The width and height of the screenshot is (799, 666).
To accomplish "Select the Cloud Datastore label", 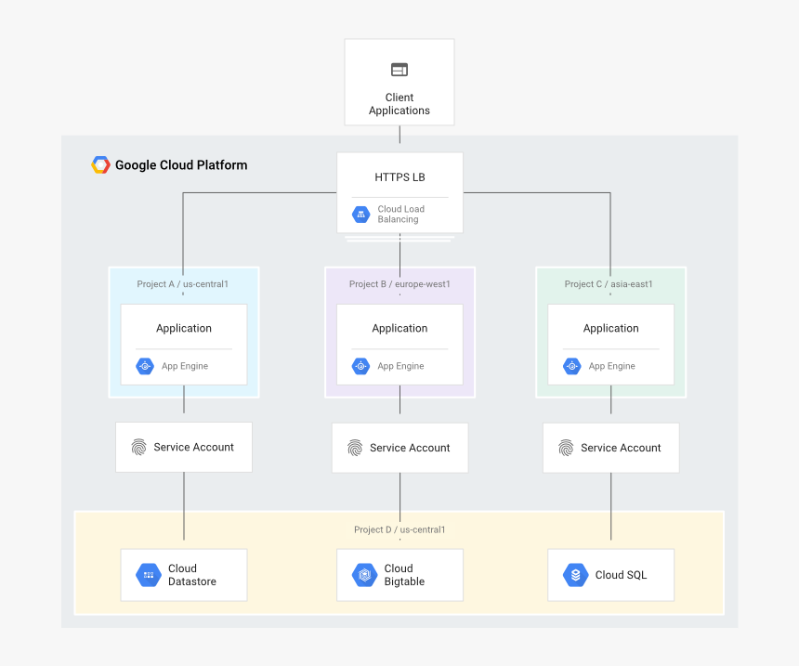I will [x=192, y=575].
